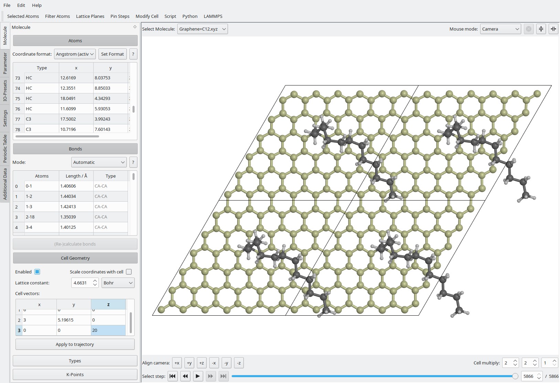Go to the previous trajectory step
Image resolution: width=560 pixels, height=383 pixels.
(185, 376)
